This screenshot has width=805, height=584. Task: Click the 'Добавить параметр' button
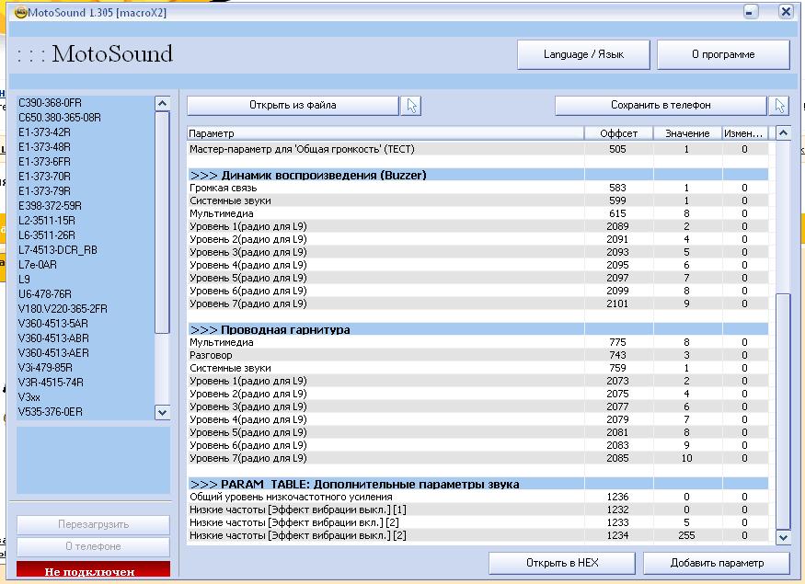pyautogui.click(x=717, y=563)
